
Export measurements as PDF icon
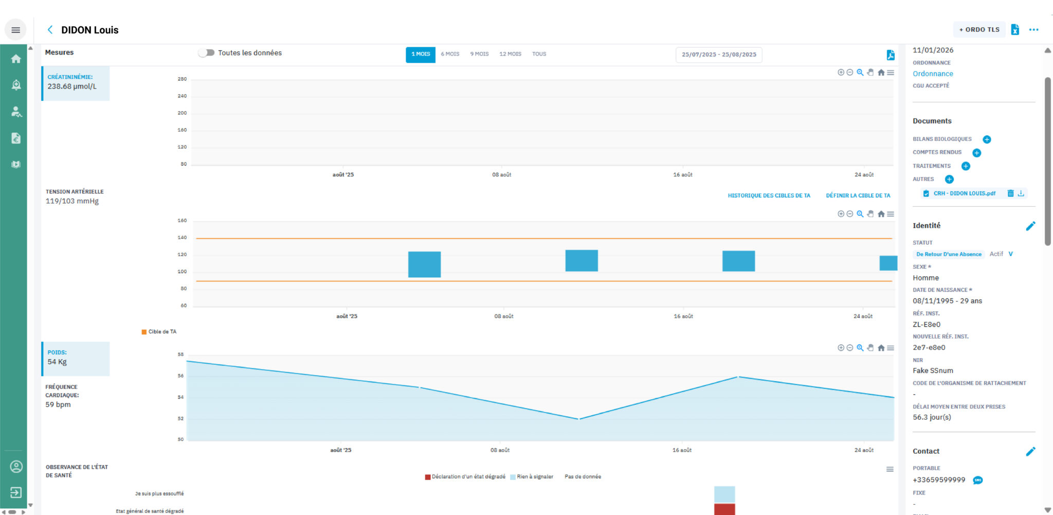tap(891, 55)
